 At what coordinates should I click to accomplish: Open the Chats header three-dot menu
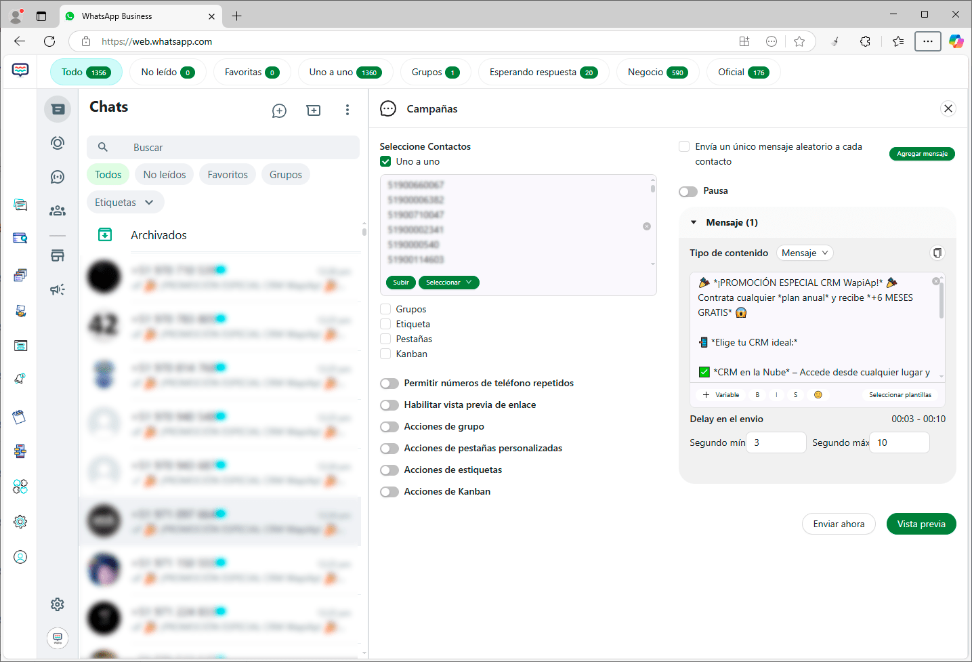tap(347, 110)
